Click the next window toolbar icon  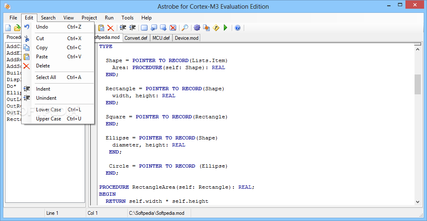163,28
